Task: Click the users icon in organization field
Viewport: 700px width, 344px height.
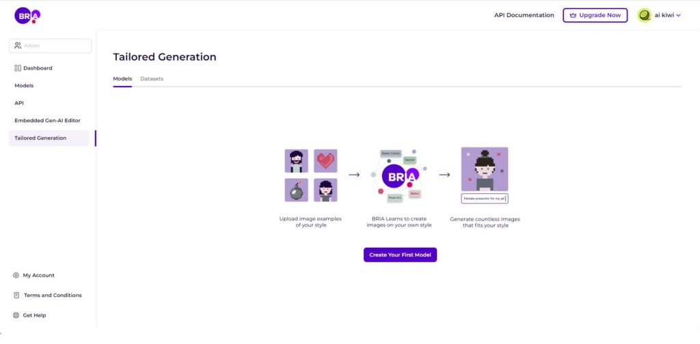Action: (x=18, y=46)
